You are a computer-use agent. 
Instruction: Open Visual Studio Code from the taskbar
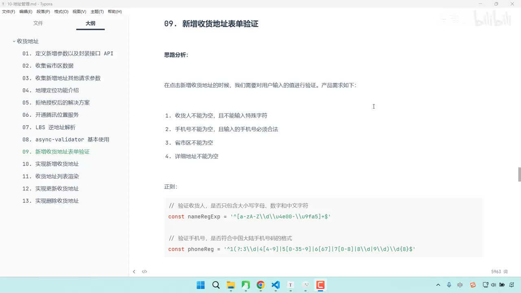pyautogui.click(x=276, y=285)
